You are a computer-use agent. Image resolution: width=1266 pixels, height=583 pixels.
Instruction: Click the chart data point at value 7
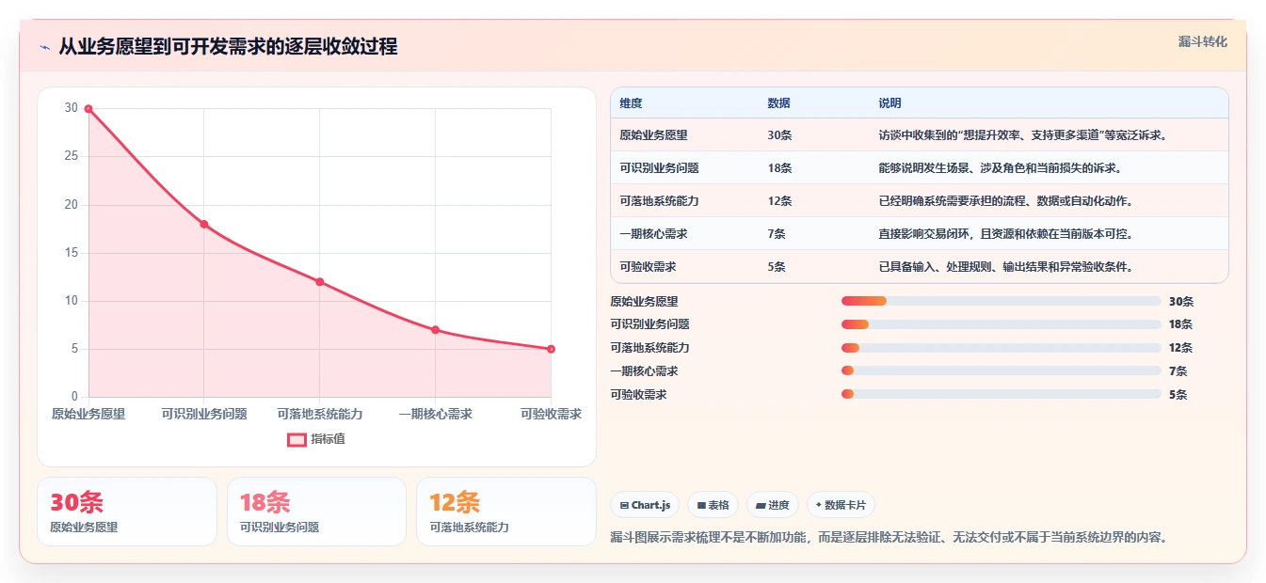[435, 330]
